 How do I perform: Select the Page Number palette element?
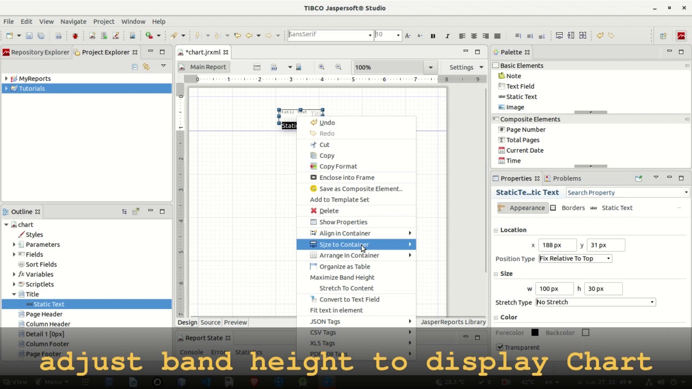pos(522,130)
